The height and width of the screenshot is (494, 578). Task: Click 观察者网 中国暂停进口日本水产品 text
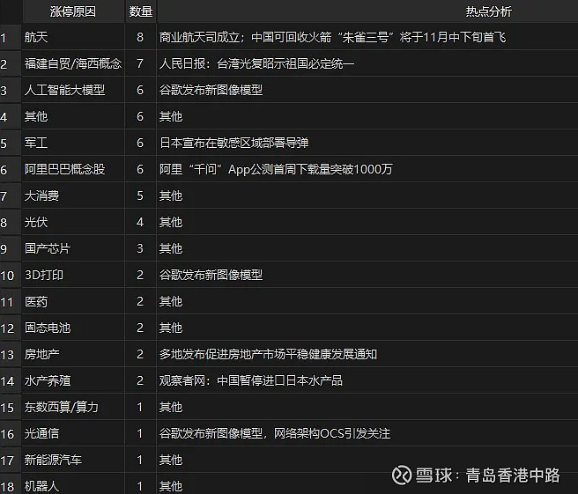pyautogui.click(x=251, y=381)
